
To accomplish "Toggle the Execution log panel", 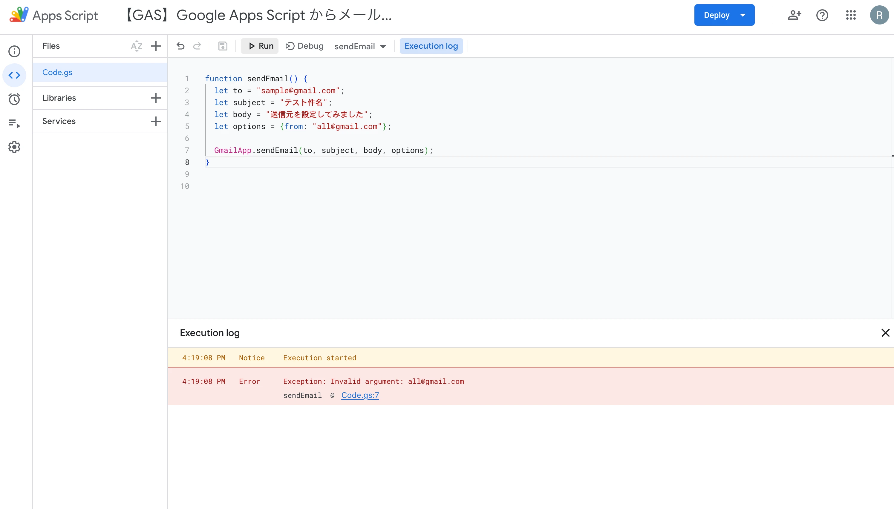I will [431, 46].
